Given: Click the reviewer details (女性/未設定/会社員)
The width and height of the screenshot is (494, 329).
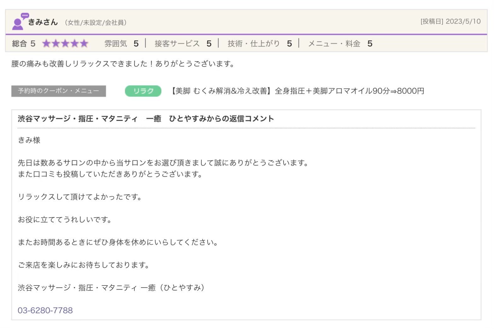Looking at the screenshot, I should click(96, 22).
